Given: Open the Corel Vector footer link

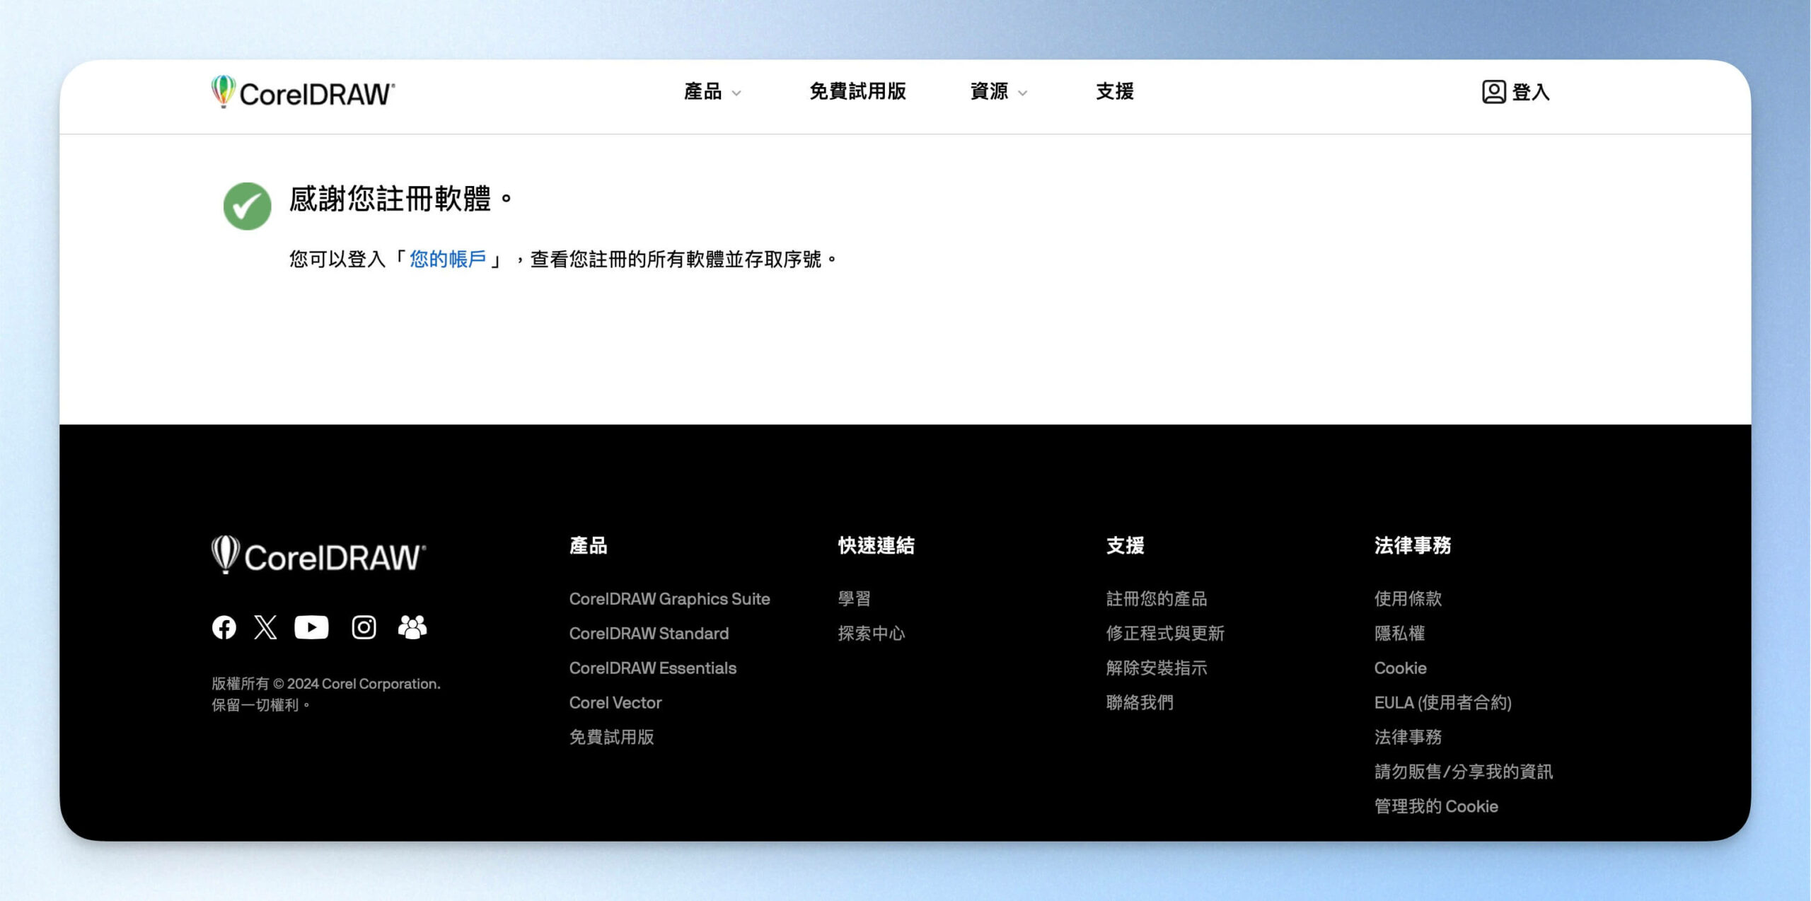Looking at the screenshot, I should coord(615,703).
